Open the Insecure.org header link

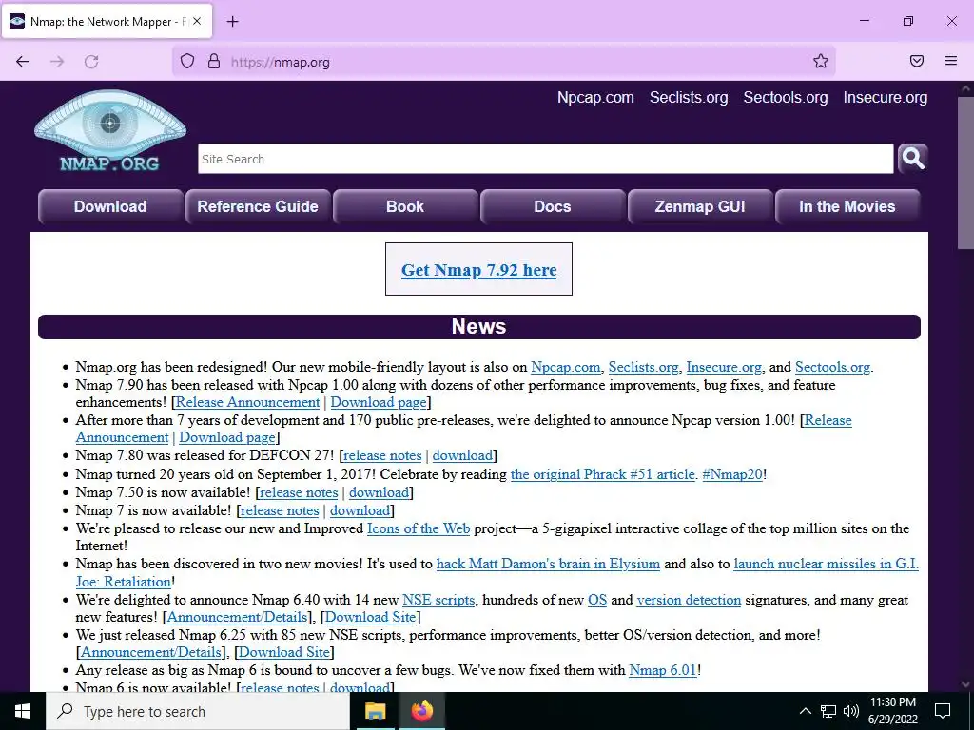coord(886,98)
